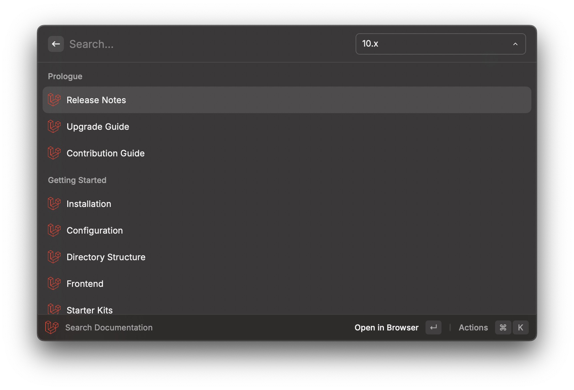574x390 pixels.
Task: Click the Laravel logo in the footer bar
Action: (x=52, y=327)
